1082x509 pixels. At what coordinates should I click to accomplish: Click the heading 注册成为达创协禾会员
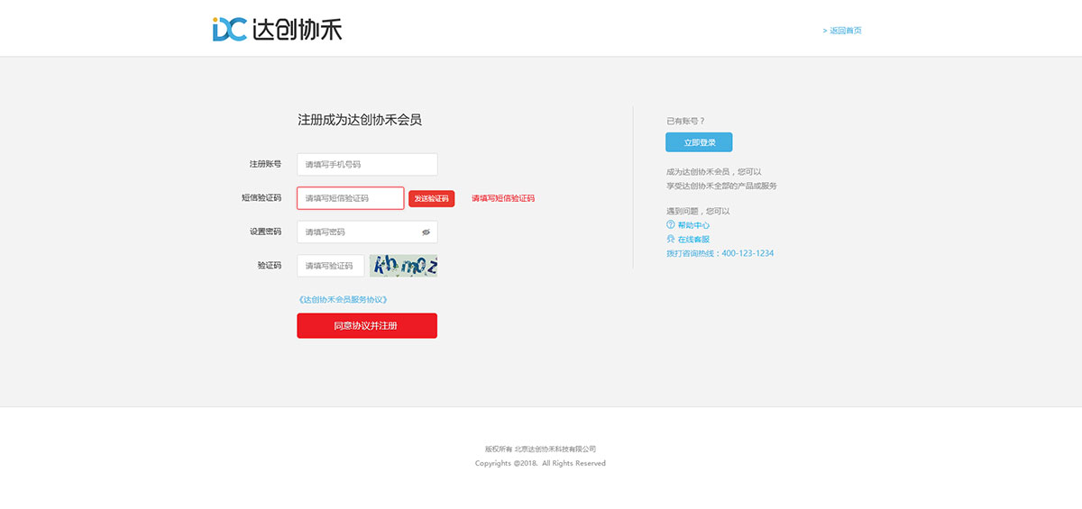point(360,119)
